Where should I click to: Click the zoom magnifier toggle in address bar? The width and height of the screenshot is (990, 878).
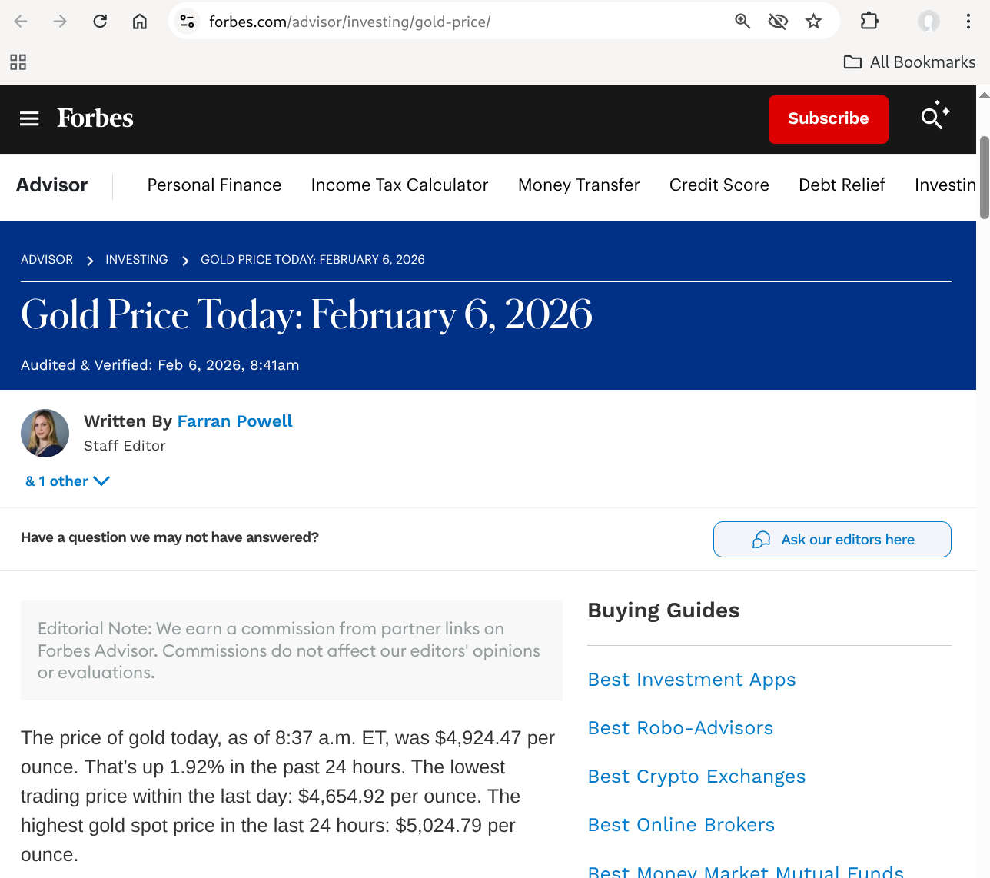point(742,21)
